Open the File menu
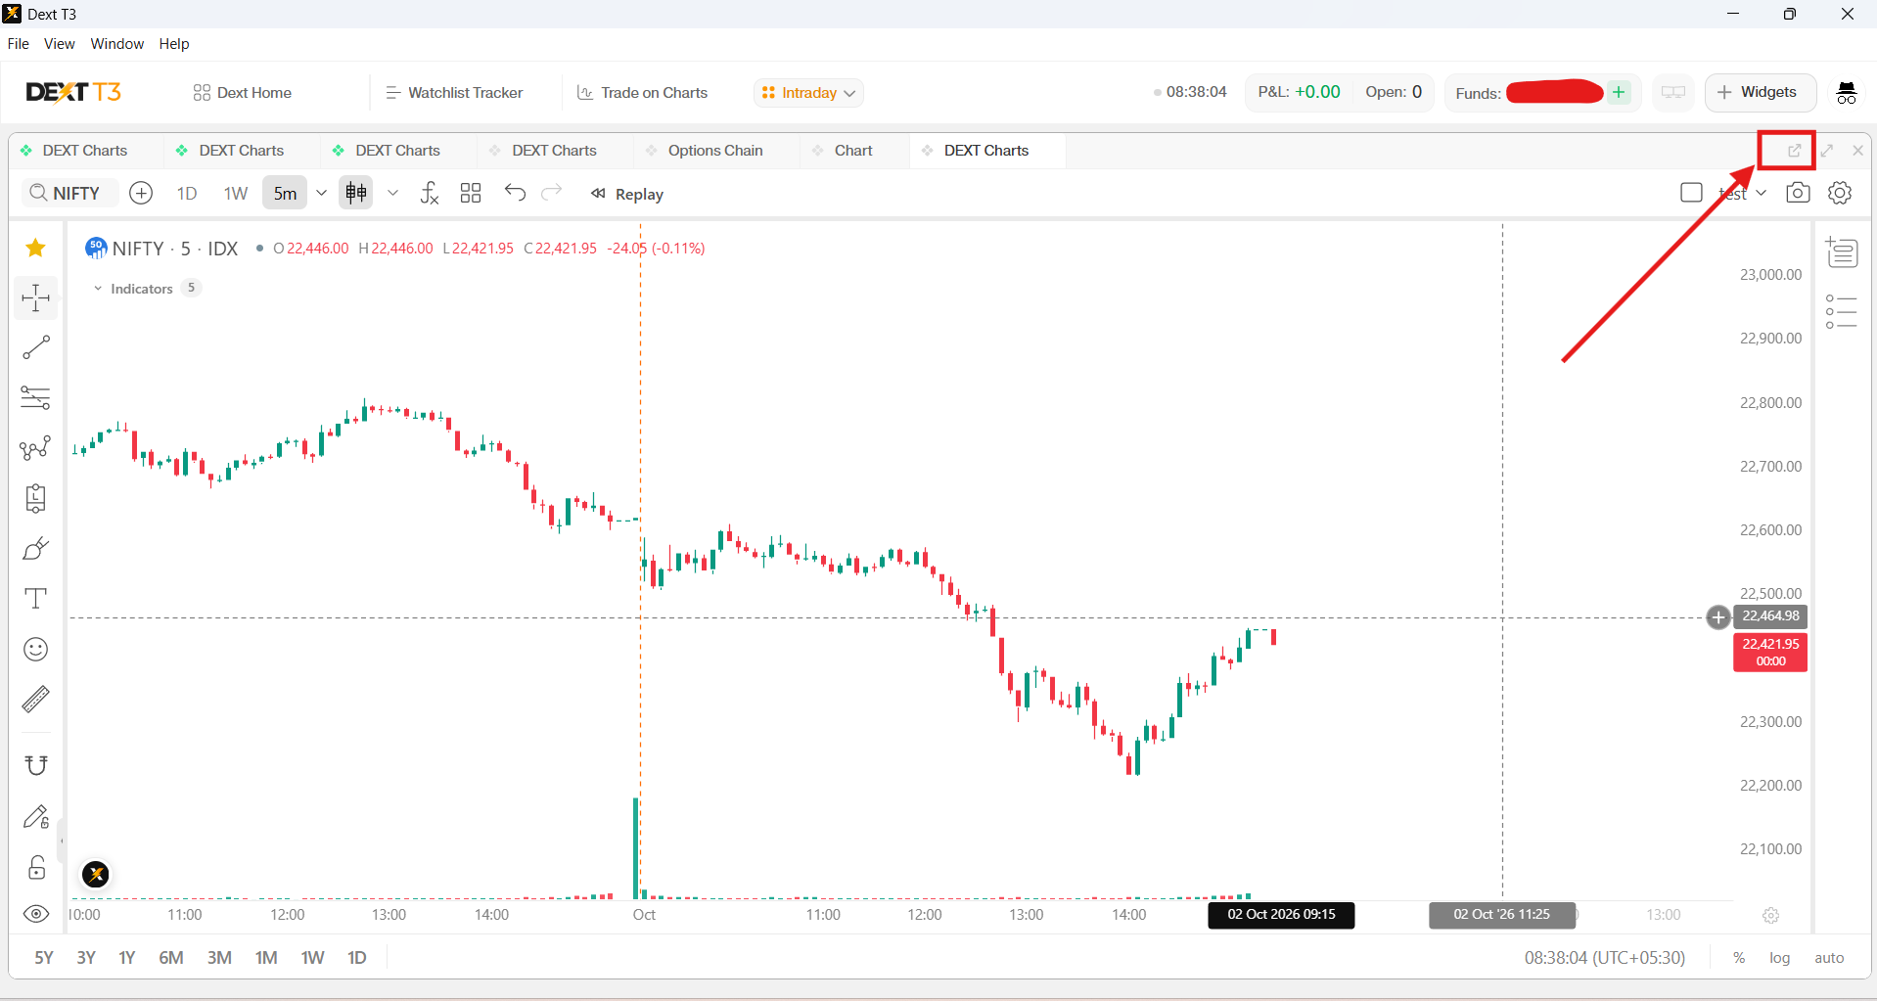 (19, 44)
